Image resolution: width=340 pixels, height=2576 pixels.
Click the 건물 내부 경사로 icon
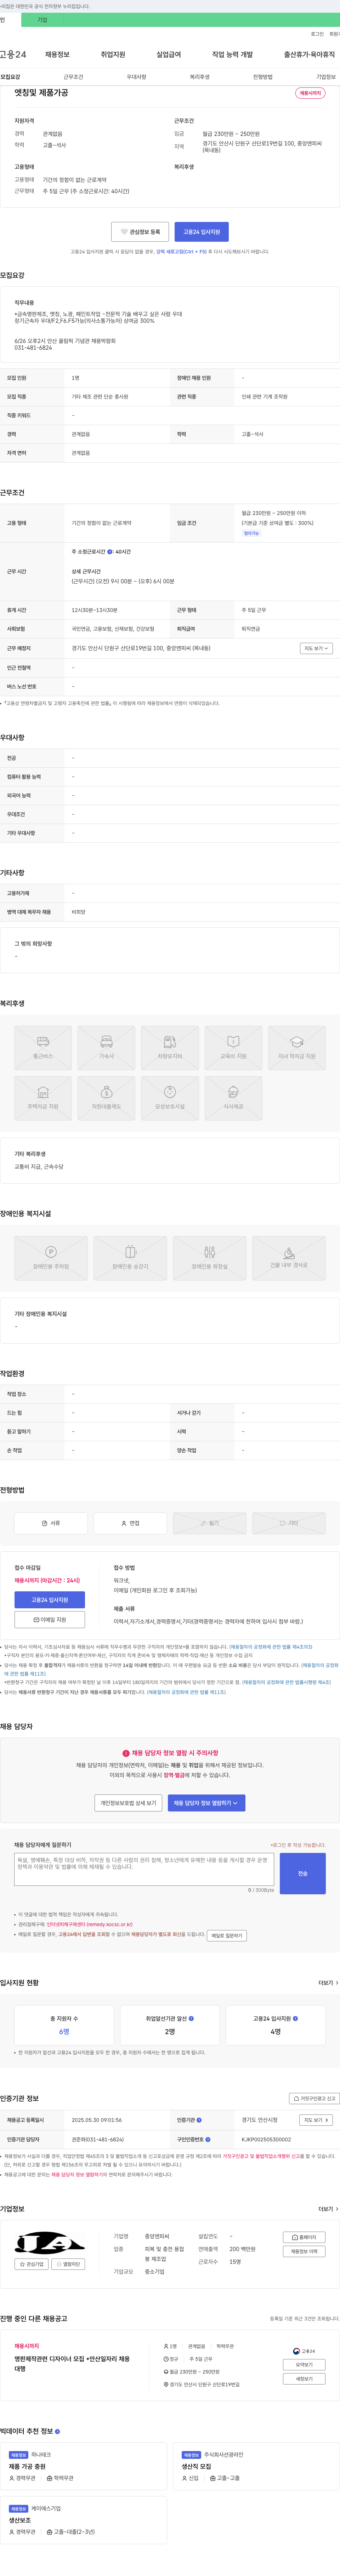click(x=289, y=1258)
